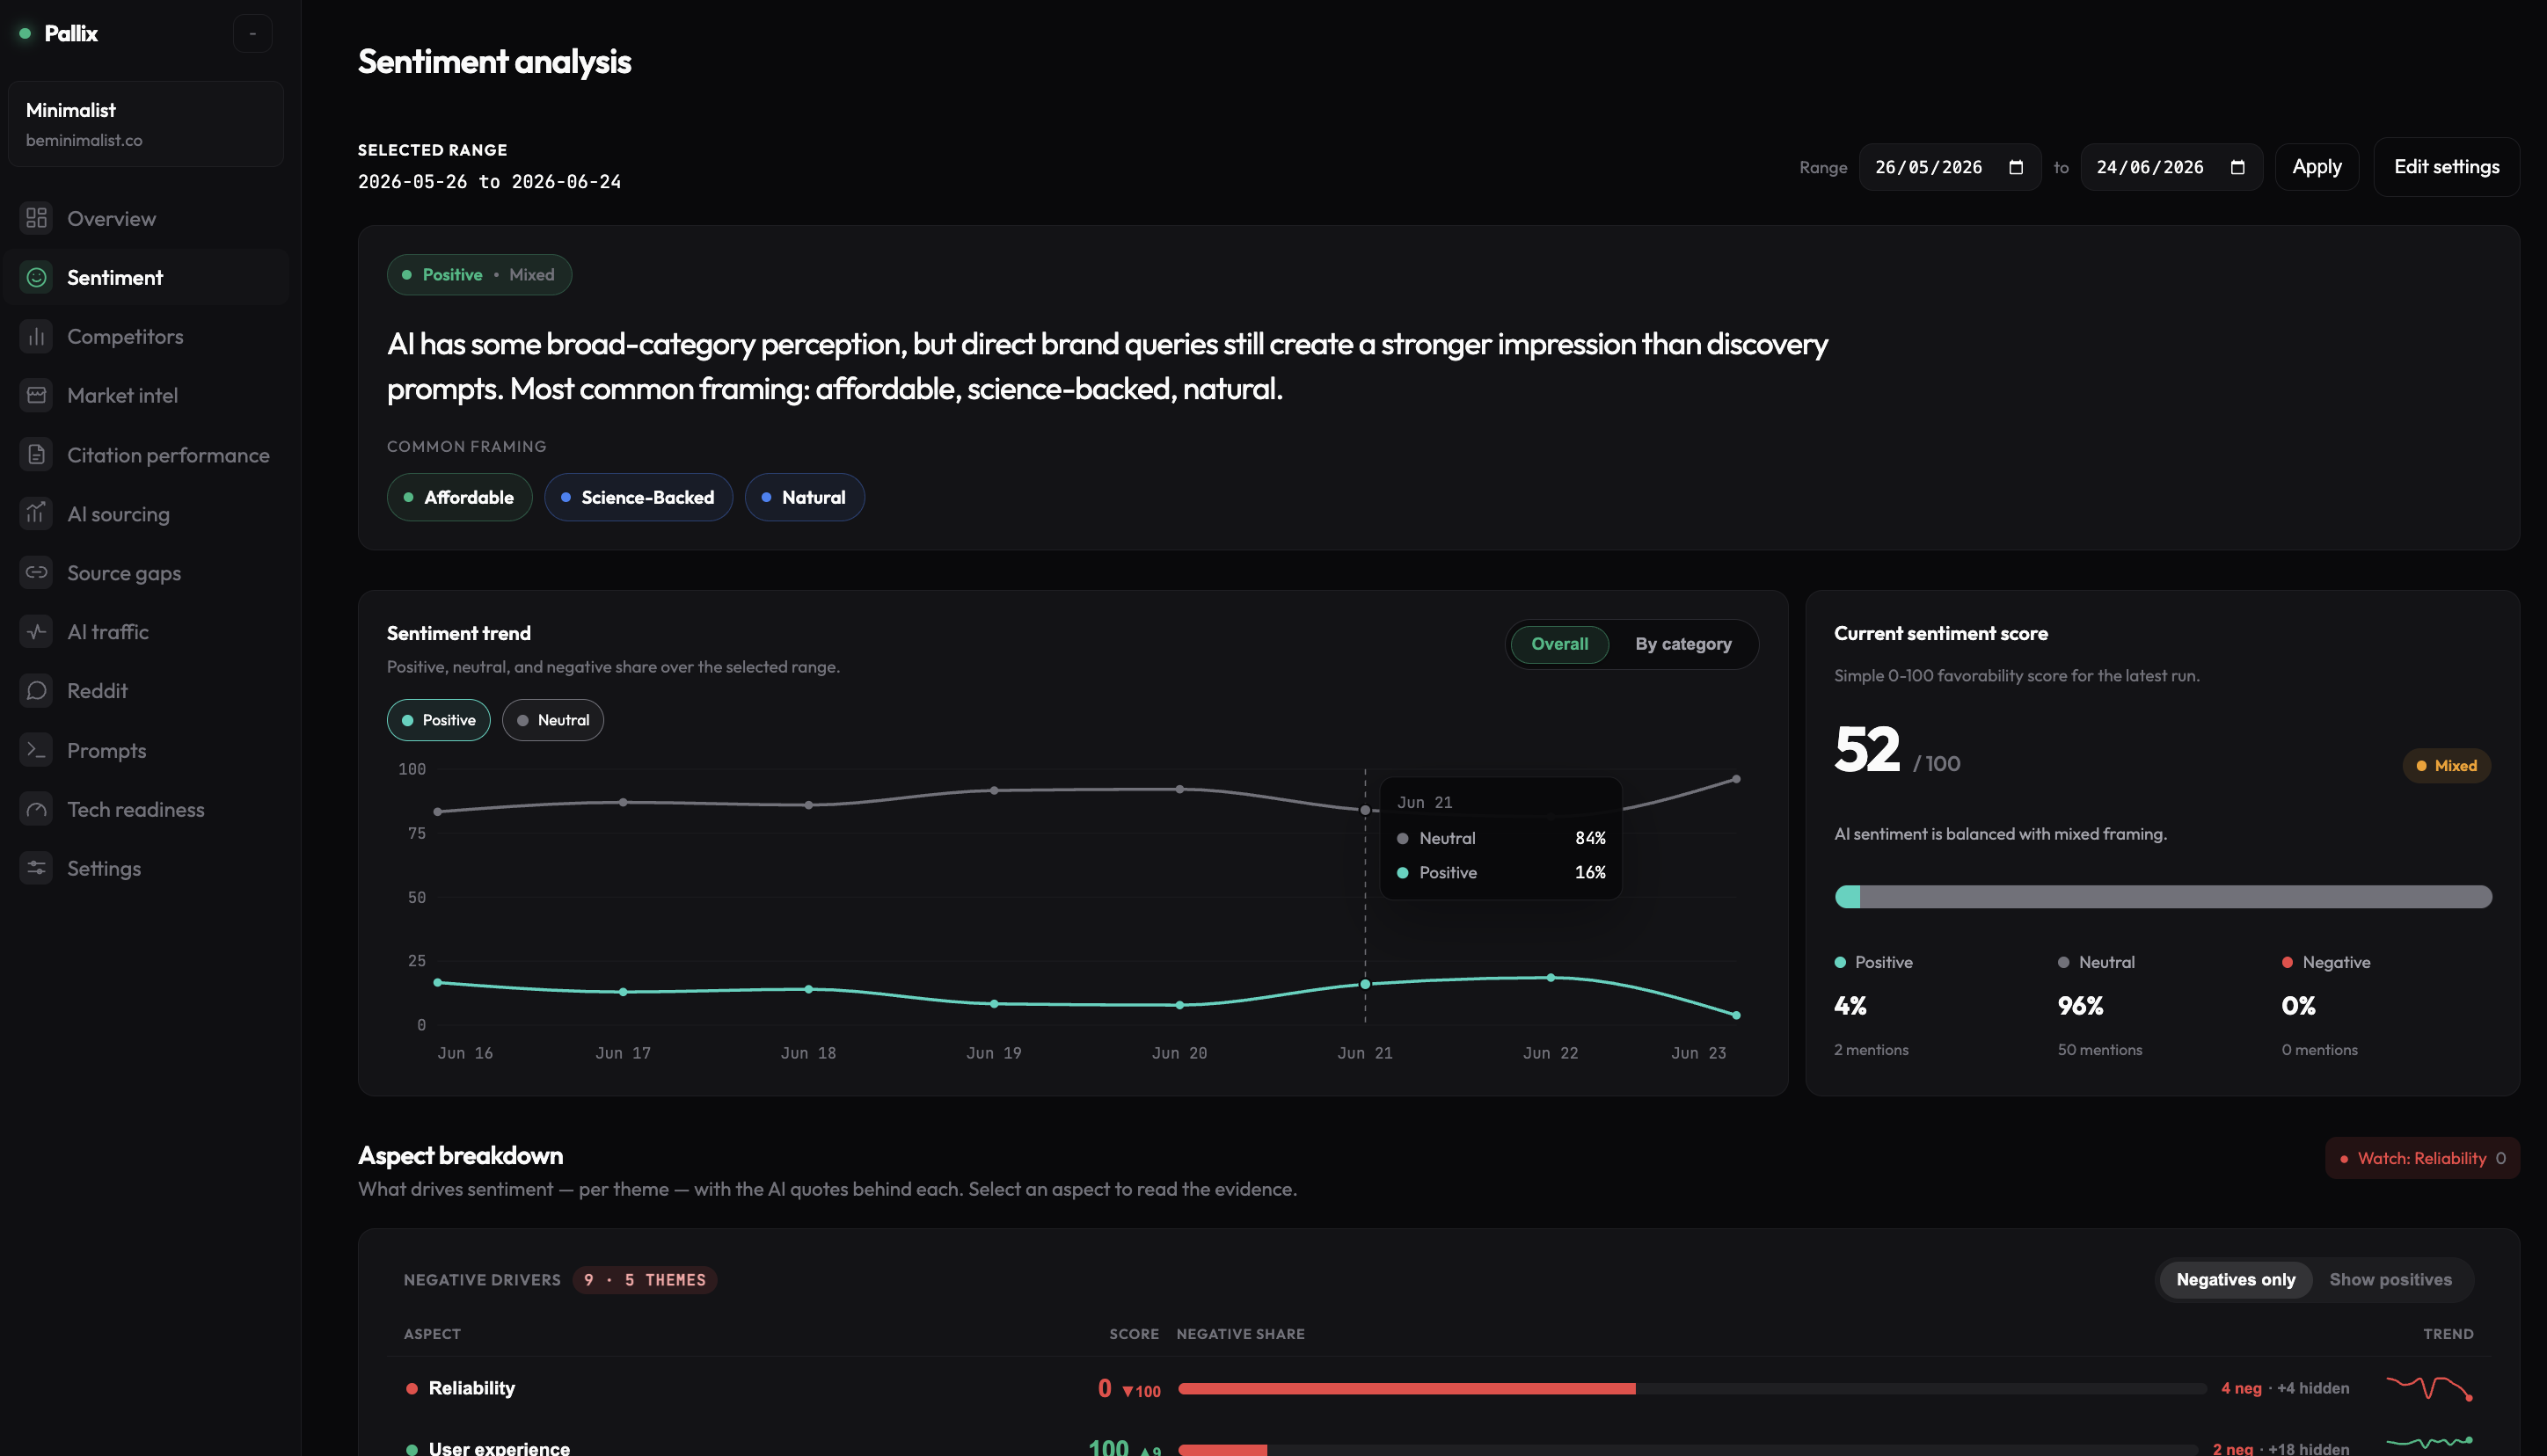This screenshot has width=2547, height=1456.
Task: Go to Overview page
Action: [146, 218]
